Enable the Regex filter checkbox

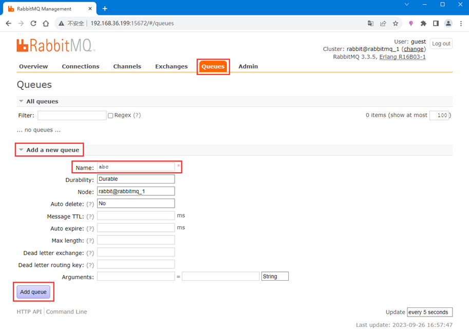pyautogui.click(x=110, y=116)
